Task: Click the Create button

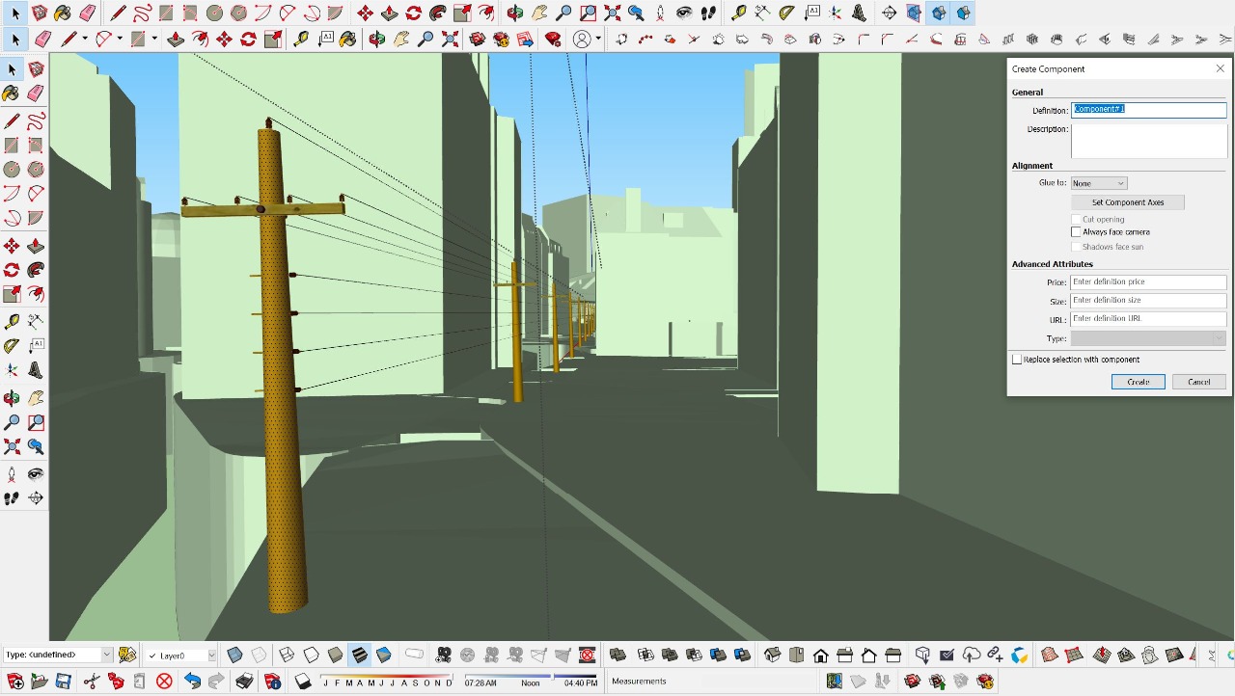Action: tap(1138, 382)
